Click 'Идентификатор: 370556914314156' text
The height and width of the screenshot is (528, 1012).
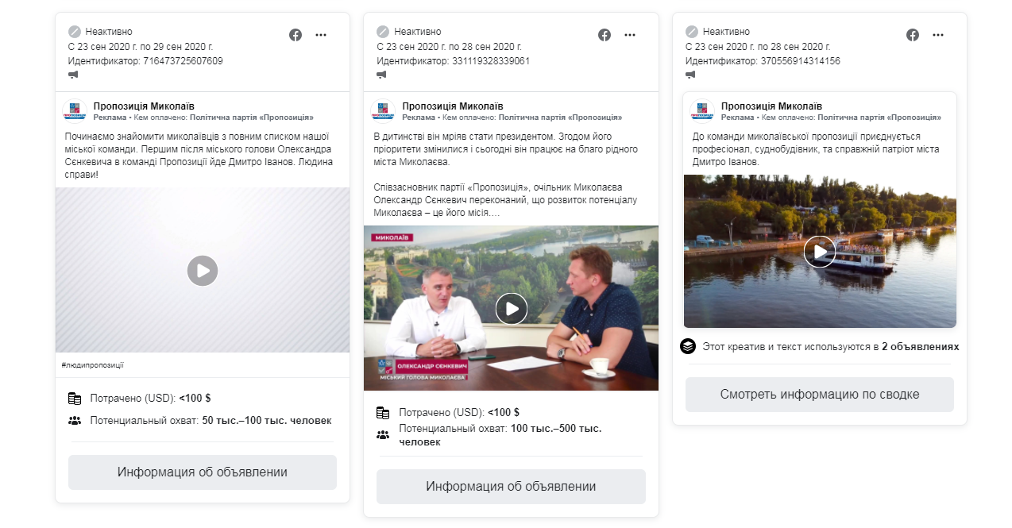click(x=763, y=61)
